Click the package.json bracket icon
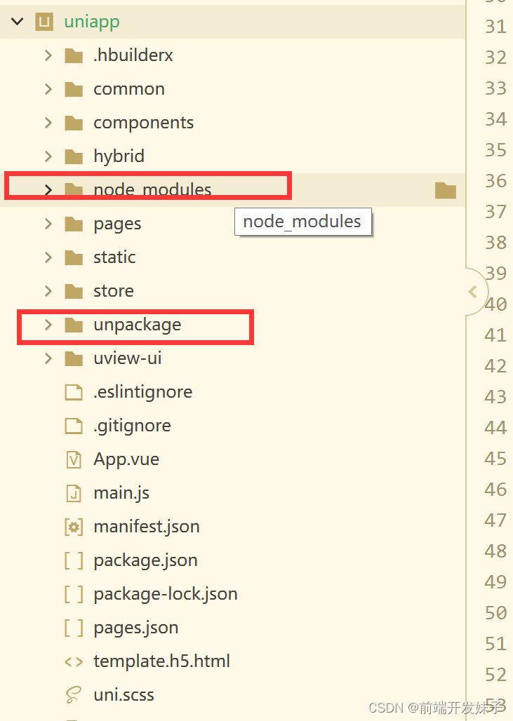The height and width of the screenshot is (721, 513). [x=74, y=560]
